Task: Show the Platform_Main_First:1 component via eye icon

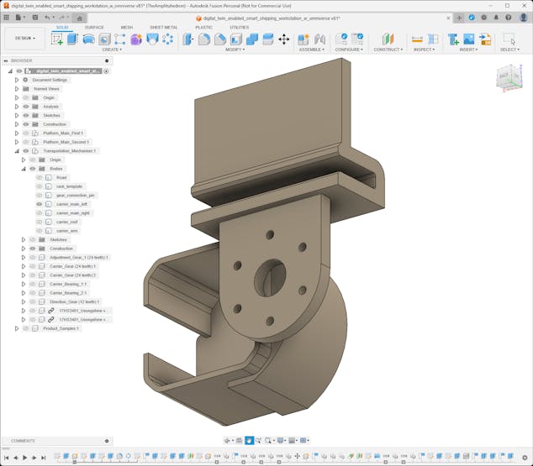Action: [x=26, y=133]
